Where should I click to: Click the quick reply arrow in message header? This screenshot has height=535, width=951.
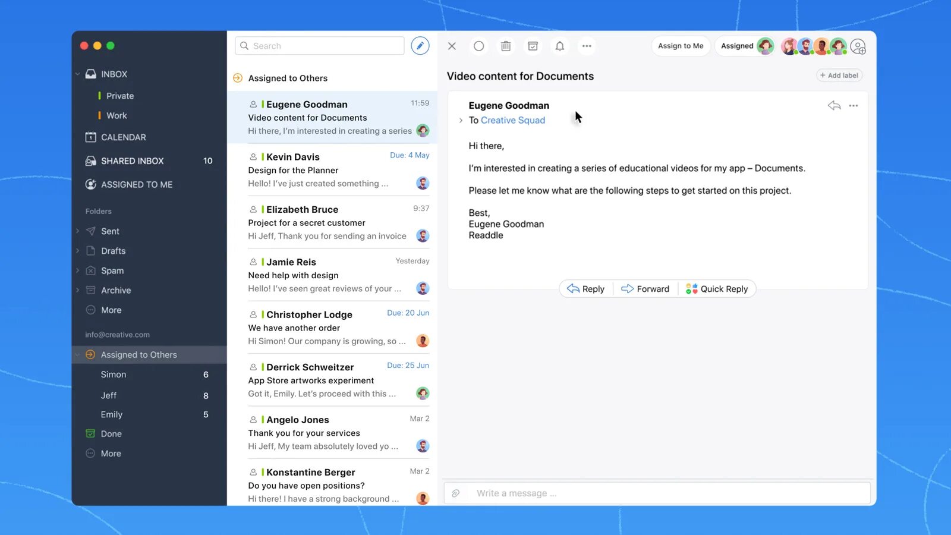(834, 105)
